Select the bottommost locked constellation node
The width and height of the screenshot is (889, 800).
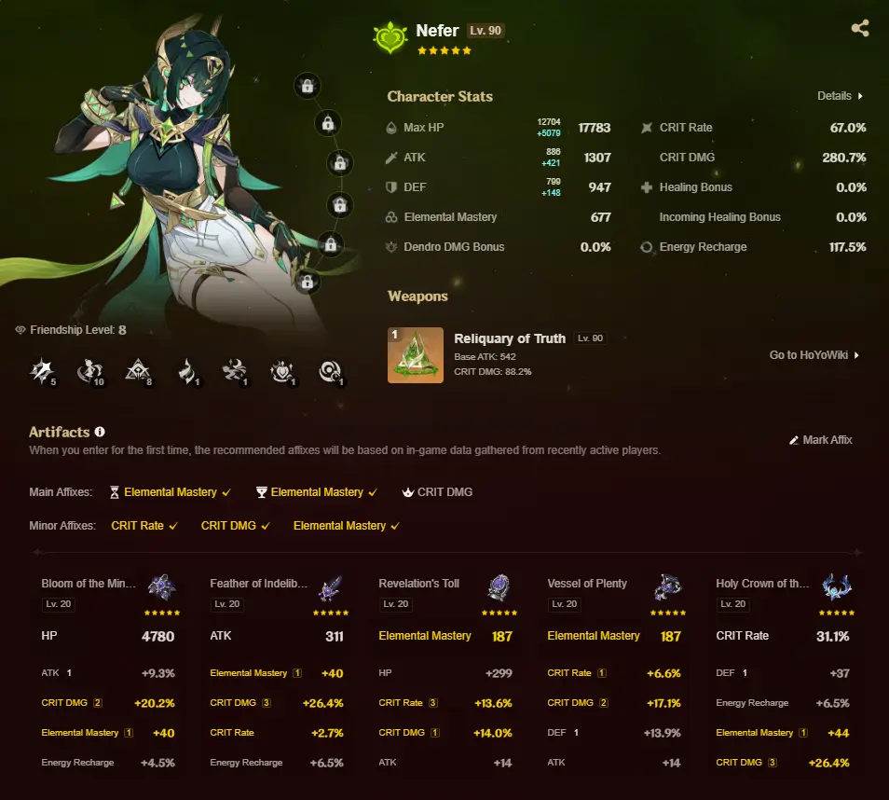click(x=307, y=282)
